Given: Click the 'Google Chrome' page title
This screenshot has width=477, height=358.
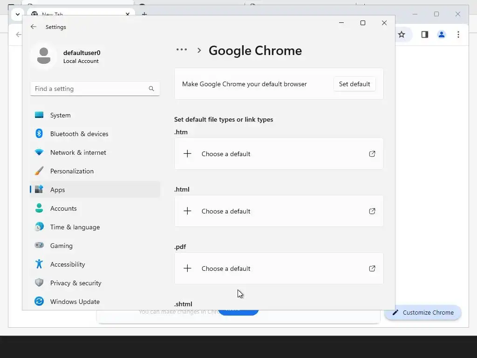Looking at the screenshot, I should (x=255, y=50).
